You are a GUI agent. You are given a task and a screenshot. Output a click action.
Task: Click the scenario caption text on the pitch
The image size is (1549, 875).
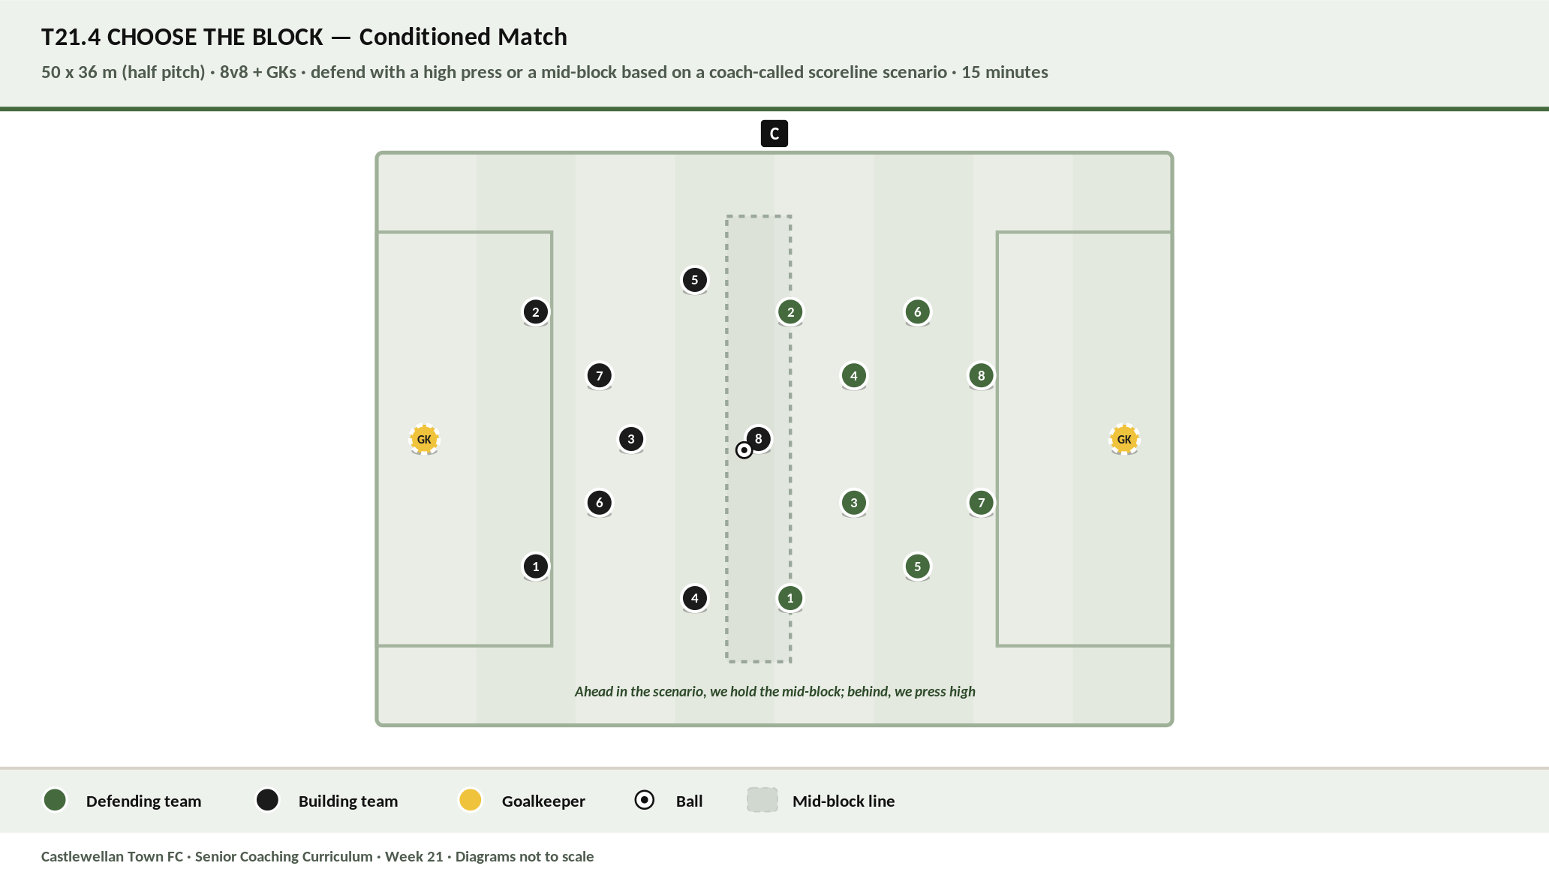tap(774, 691)
